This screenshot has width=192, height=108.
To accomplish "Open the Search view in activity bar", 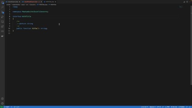I will 2,7.
